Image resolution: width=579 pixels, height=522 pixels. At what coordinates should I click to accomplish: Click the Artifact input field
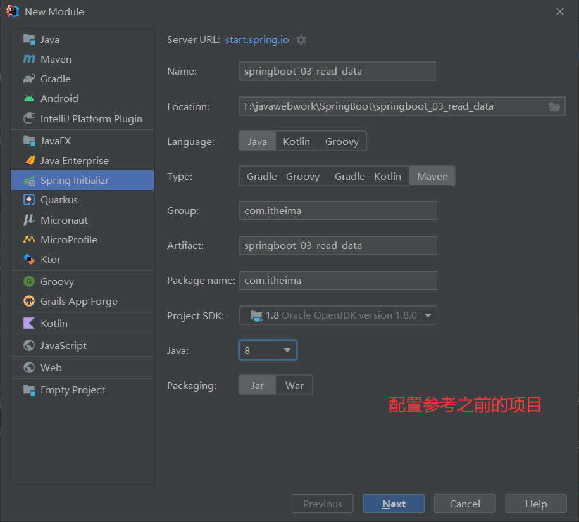pos(338,245)
